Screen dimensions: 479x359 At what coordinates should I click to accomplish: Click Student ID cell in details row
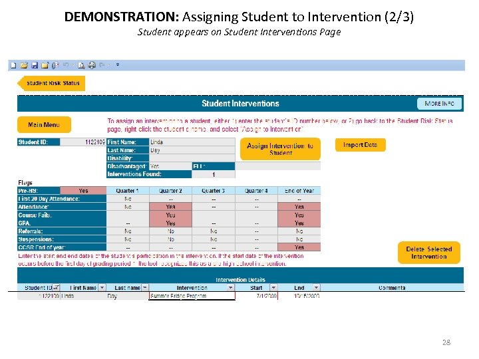coord(39,296)
